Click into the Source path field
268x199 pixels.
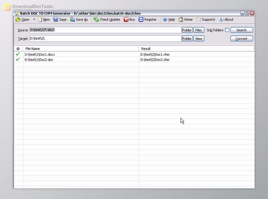pos(105,30)
